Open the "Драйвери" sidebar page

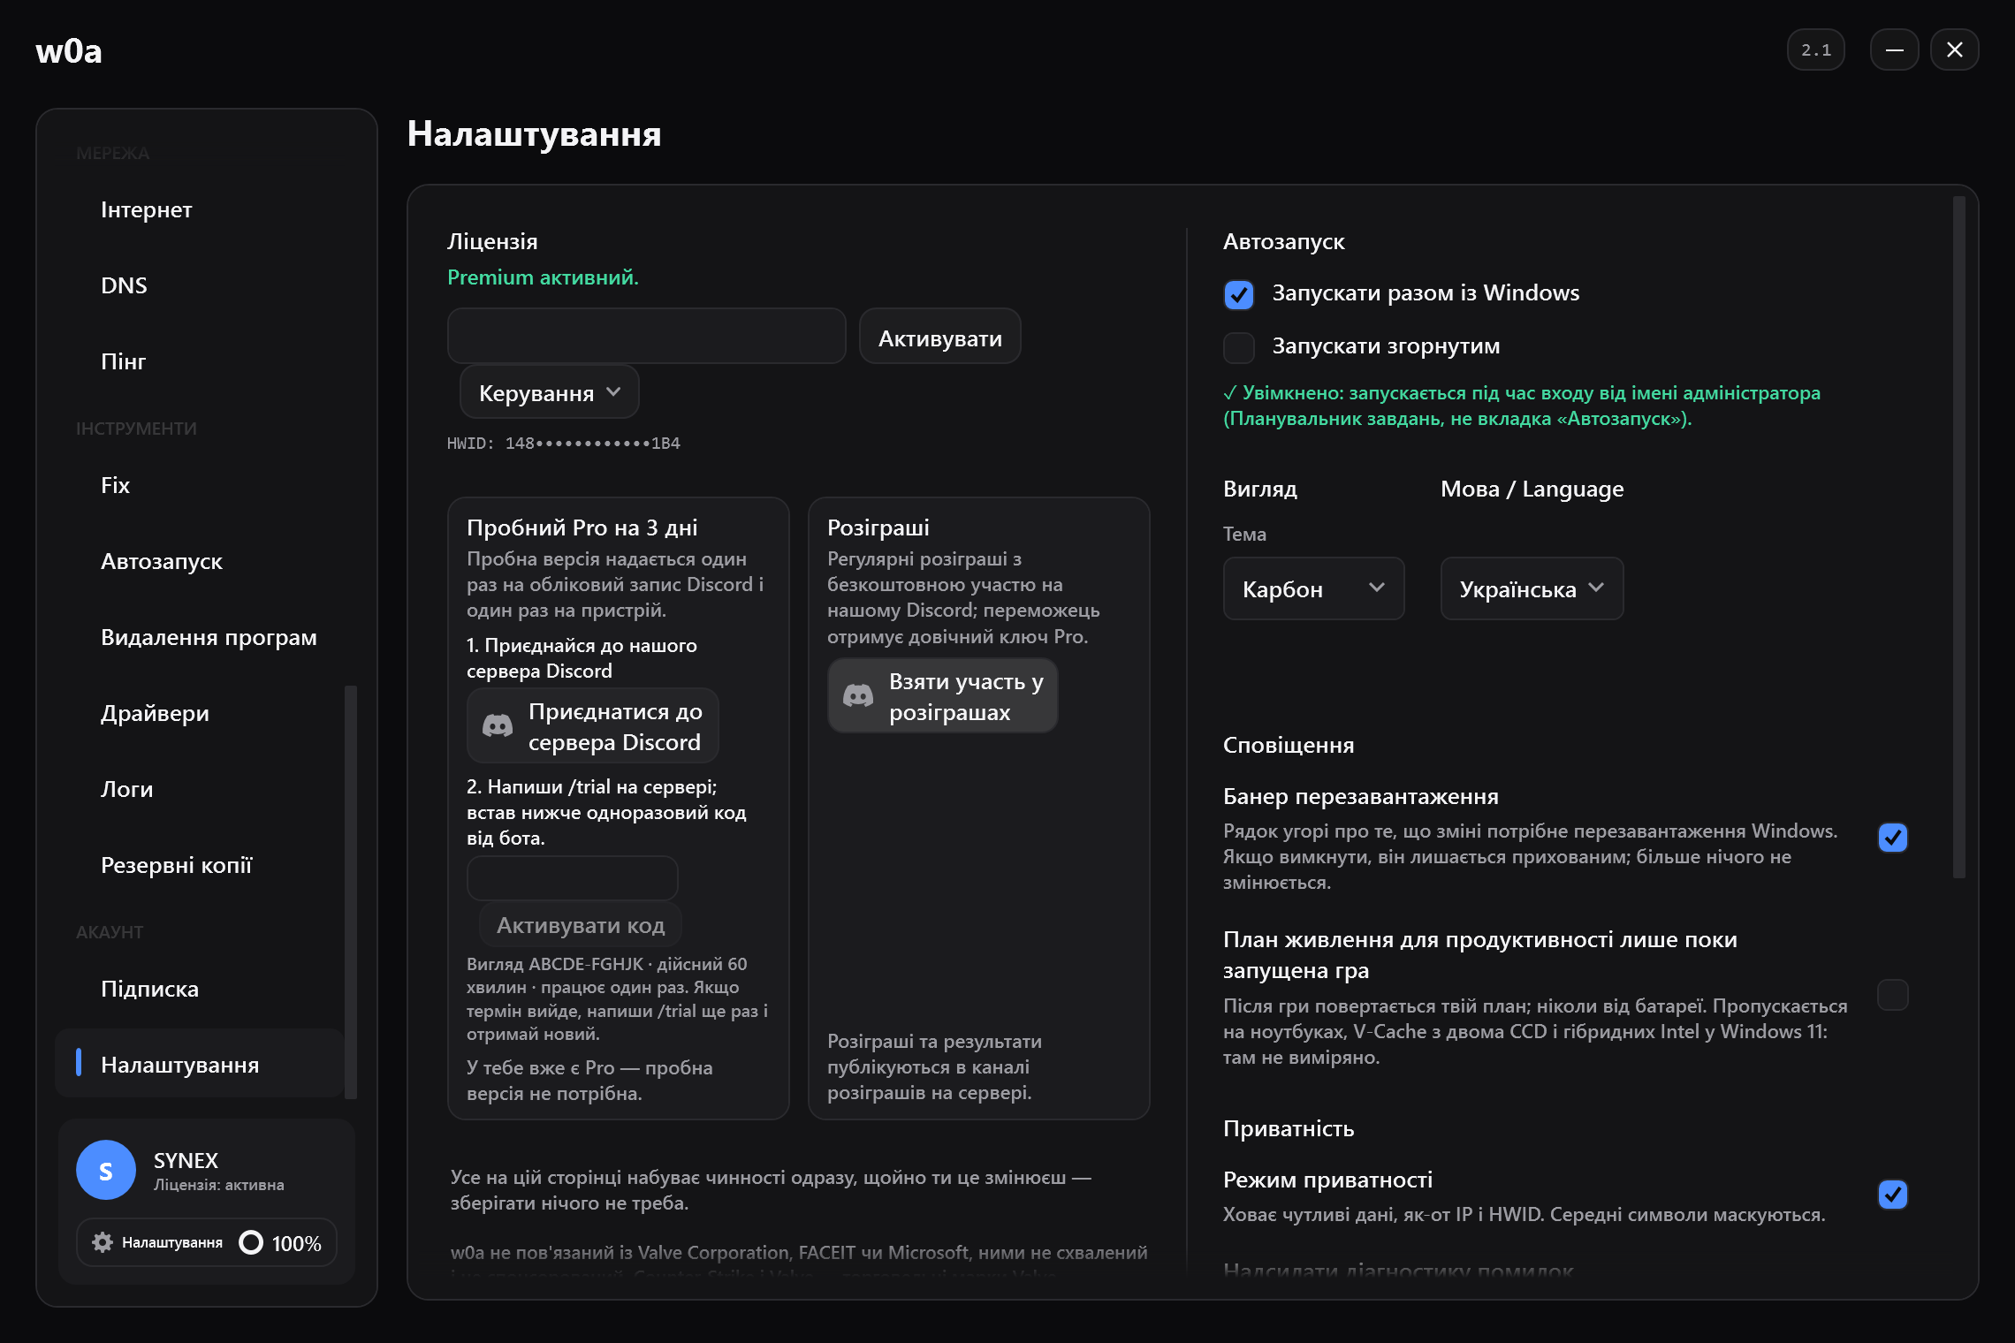[x=200, y=714]
